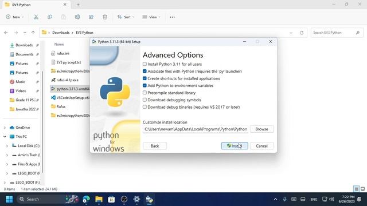
Task: Open Microsoft Store from taskbar
Action: (x=111, y=199)
